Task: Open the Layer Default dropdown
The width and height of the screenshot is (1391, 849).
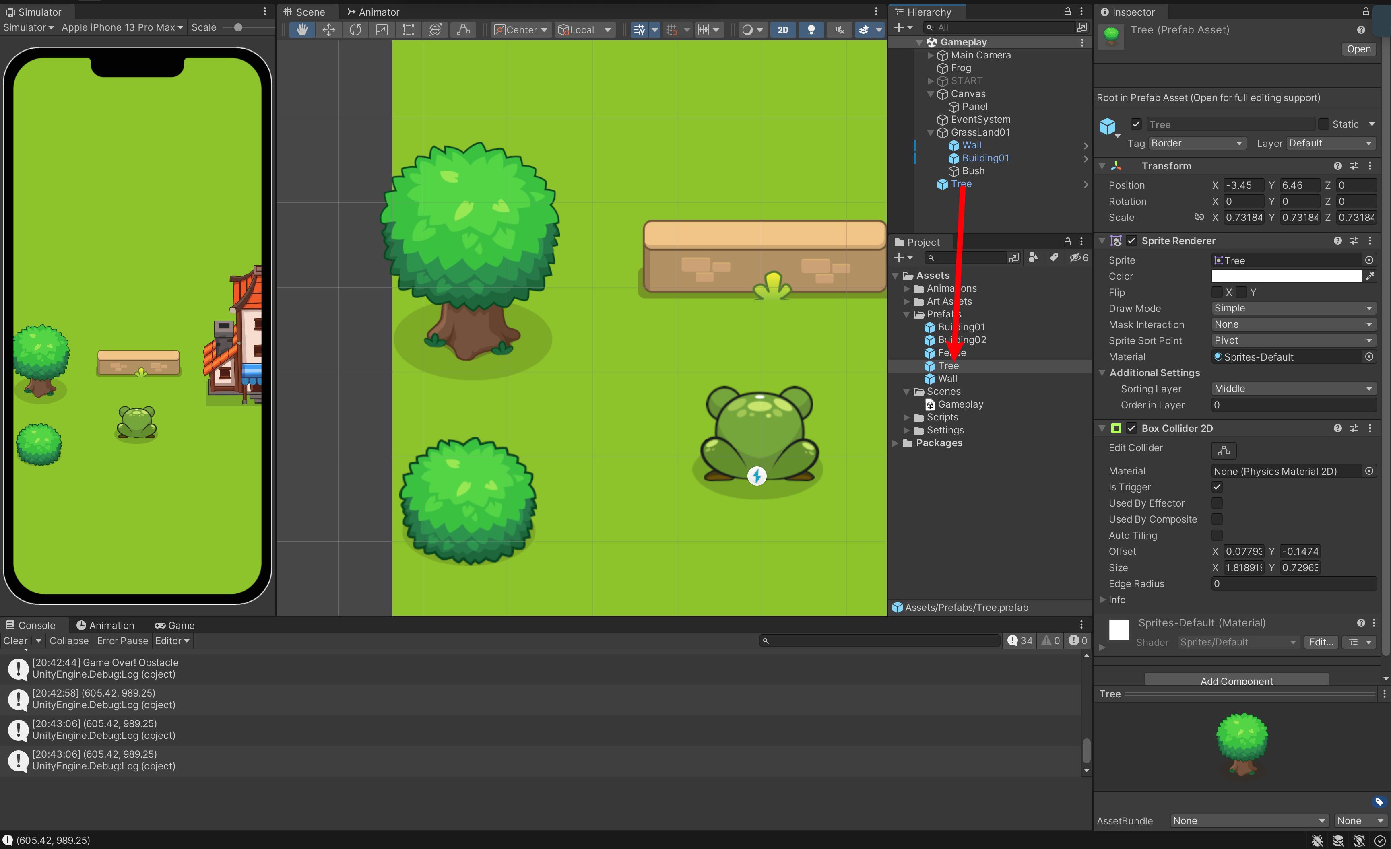Action: [x=1331, y=143]
